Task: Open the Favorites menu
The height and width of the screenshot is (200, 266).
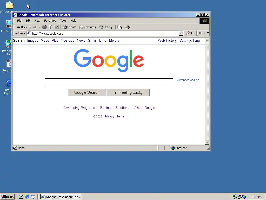Action: click(x=50, y=21)
